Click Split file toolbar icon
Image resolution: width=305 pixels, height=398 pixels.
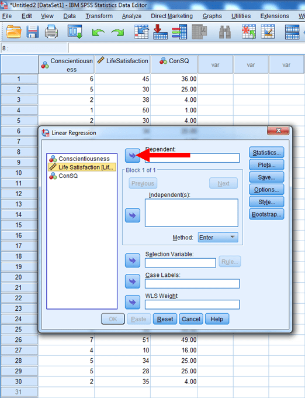coord(292,32)
